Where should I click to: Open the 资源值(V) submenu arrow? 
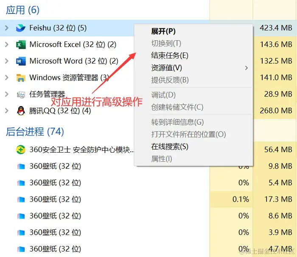coord(246,68)
